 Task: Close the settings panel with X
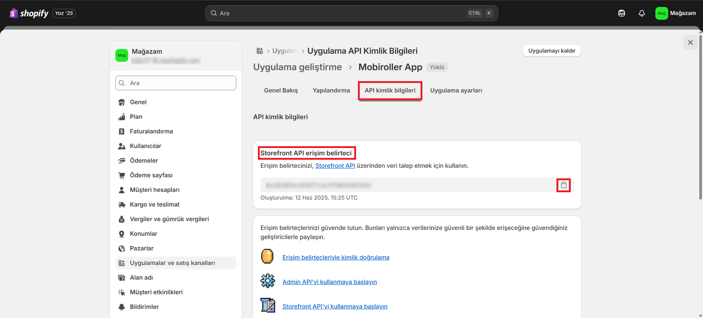[690, 42]
